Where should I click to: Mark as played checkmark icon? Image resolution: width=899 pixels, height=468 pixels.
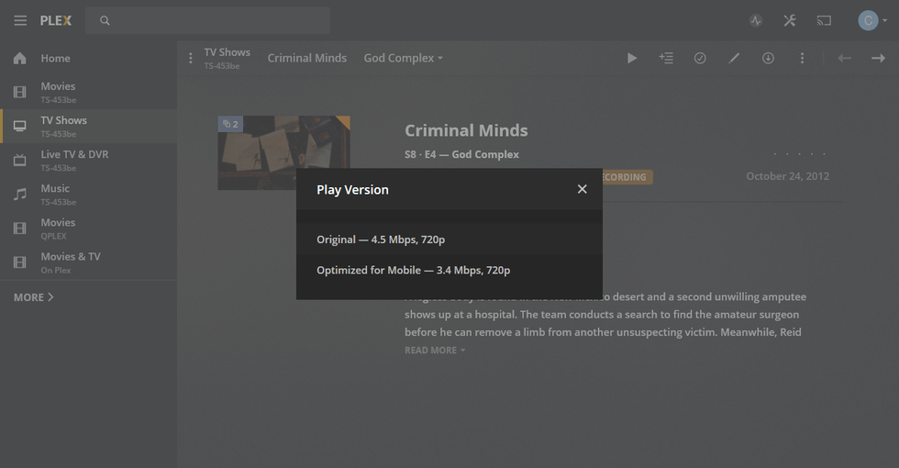tap(700, 58)
